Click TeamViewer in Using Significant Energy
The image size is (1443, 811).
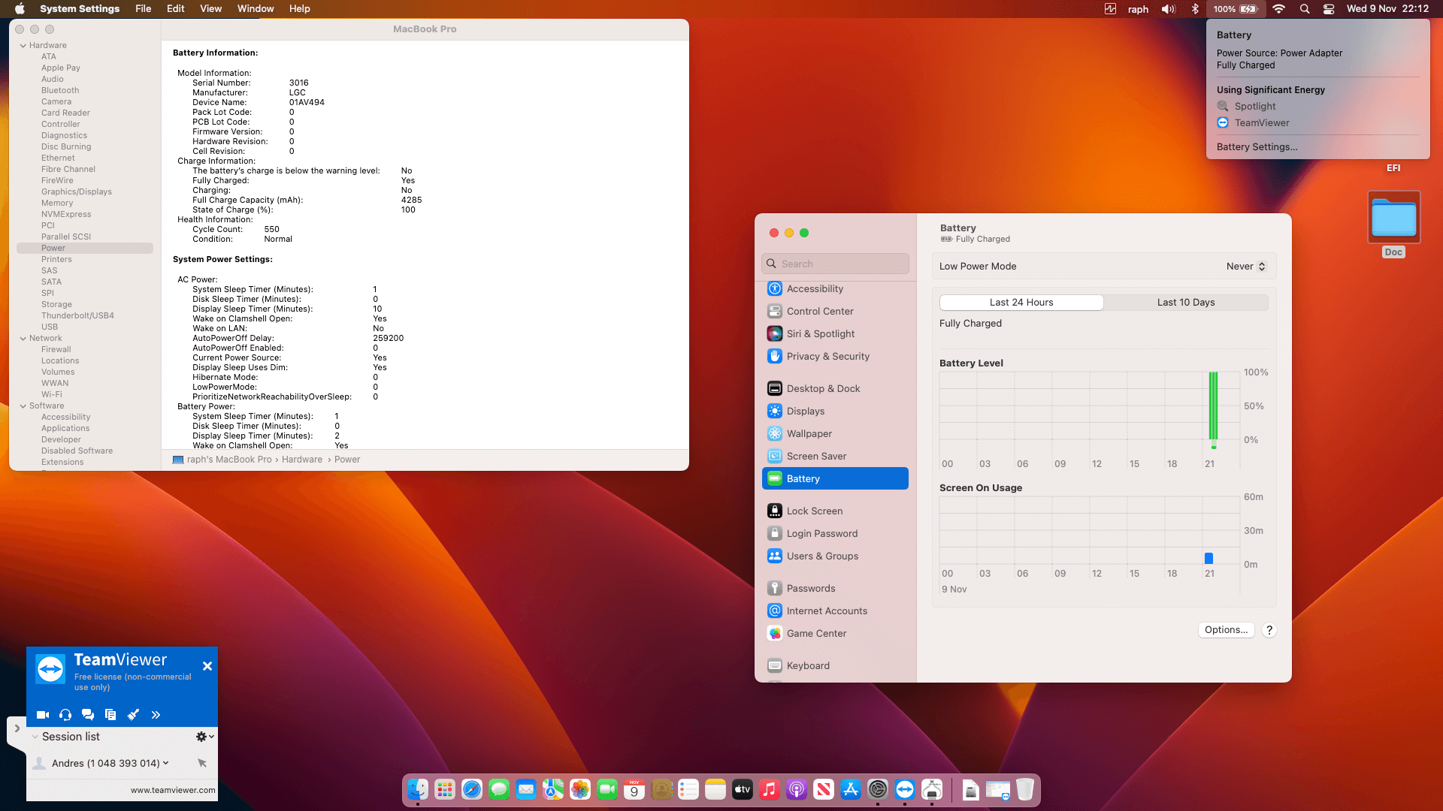pos(1261,123)
